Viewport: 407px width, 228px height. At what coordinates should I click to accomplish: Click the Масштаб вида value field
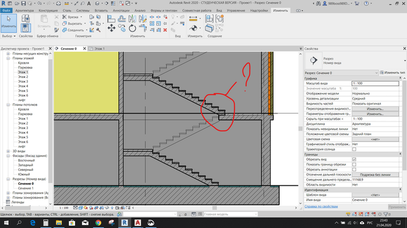375,84
